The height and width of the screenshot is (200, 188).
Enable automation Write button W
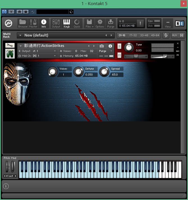pyautogui.click(x=26, y=12)
